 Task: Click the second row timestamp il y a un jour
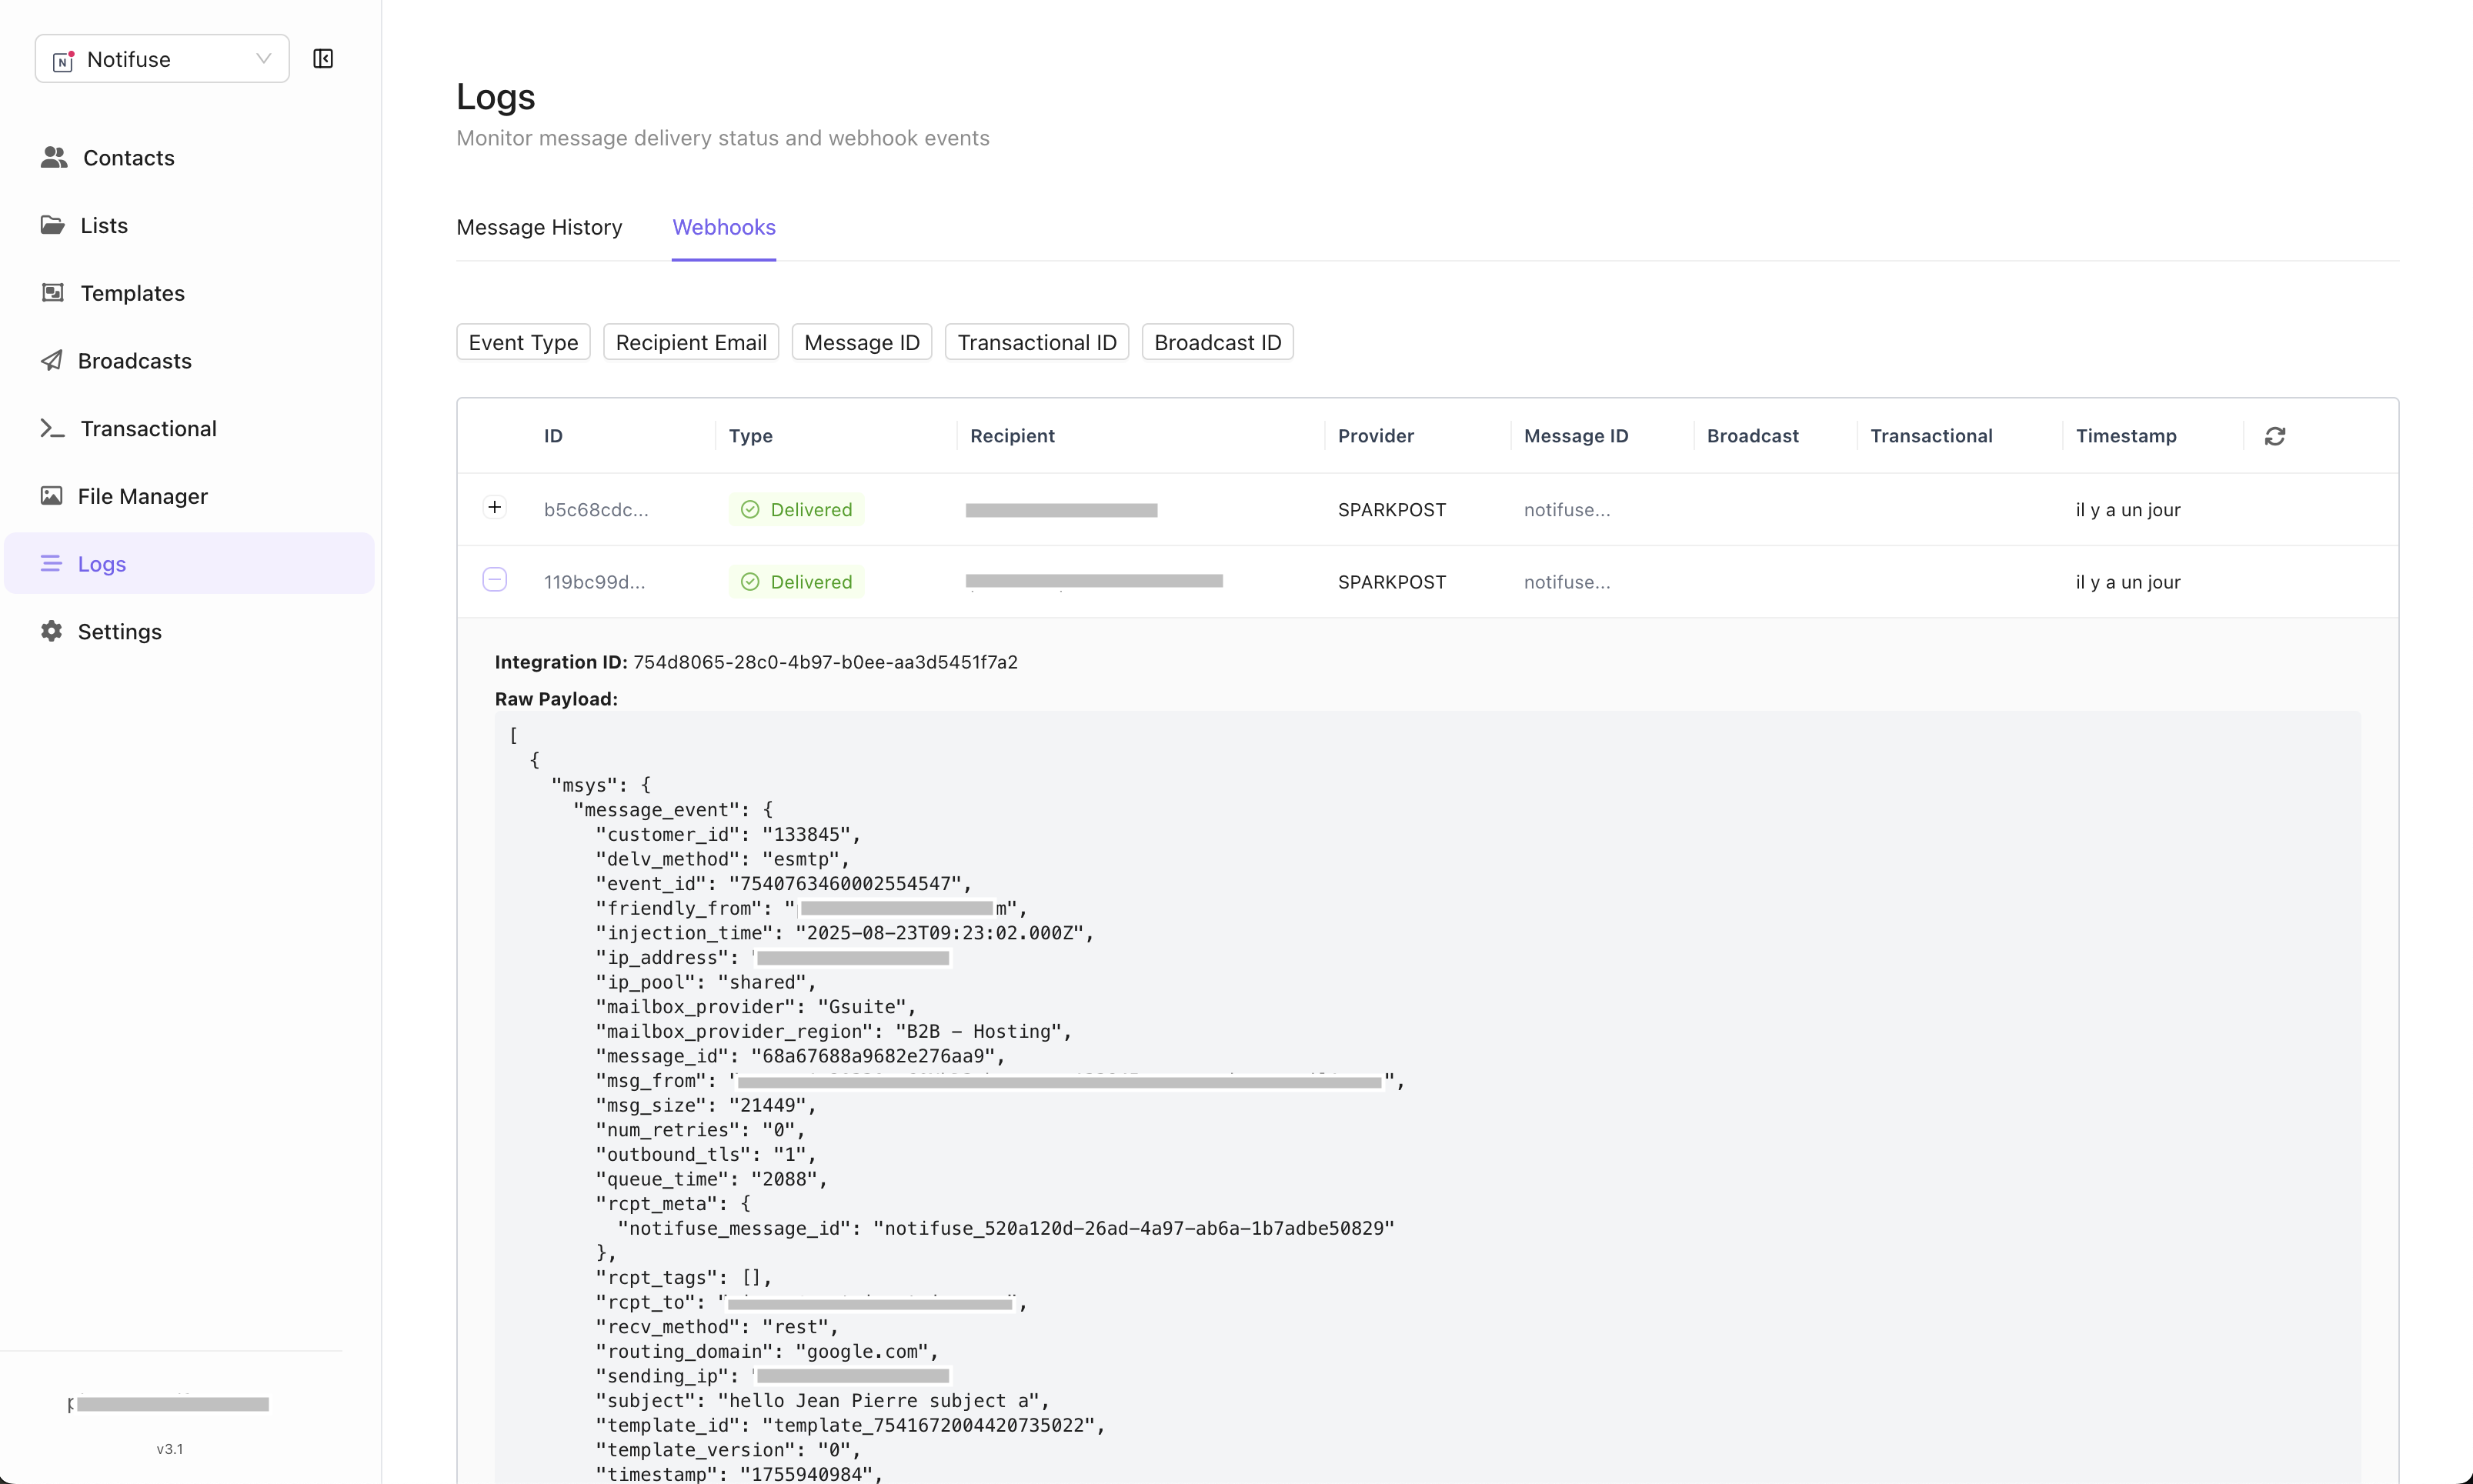pyautogui.click(x=2128, y=582)
